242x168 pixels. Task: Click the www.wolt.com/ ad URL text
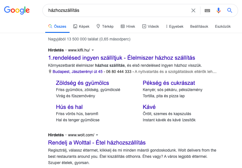coord(81,135)
